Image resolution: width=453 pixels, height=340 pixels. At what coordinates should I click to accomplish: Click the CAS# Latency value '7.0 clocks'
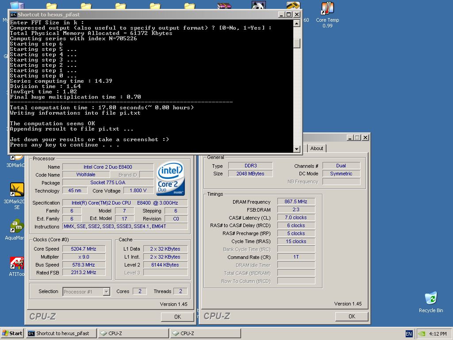tap(296, 217)
